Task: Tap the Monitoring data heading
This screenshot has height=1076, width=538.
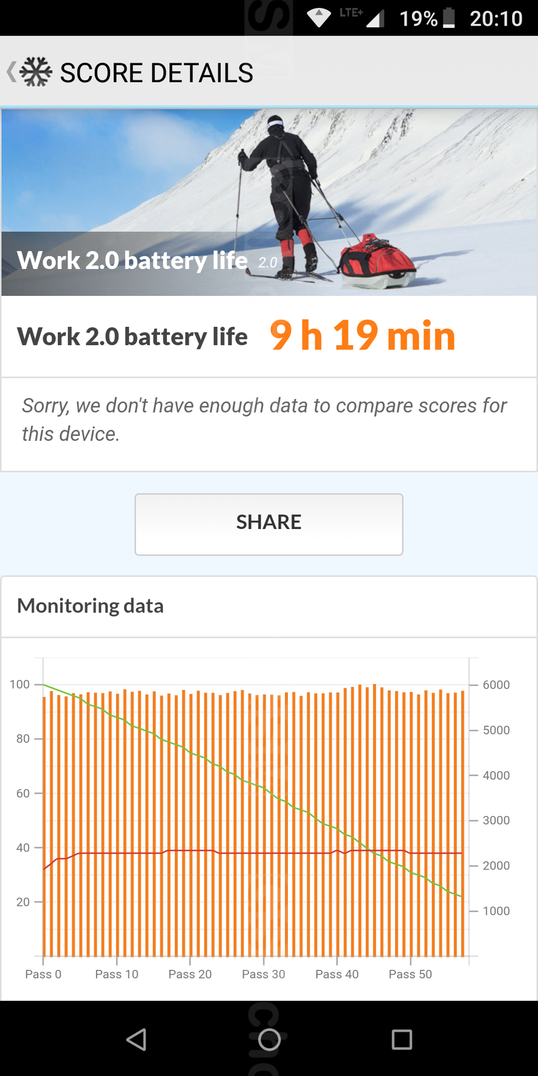Action: tap(90, 606)
